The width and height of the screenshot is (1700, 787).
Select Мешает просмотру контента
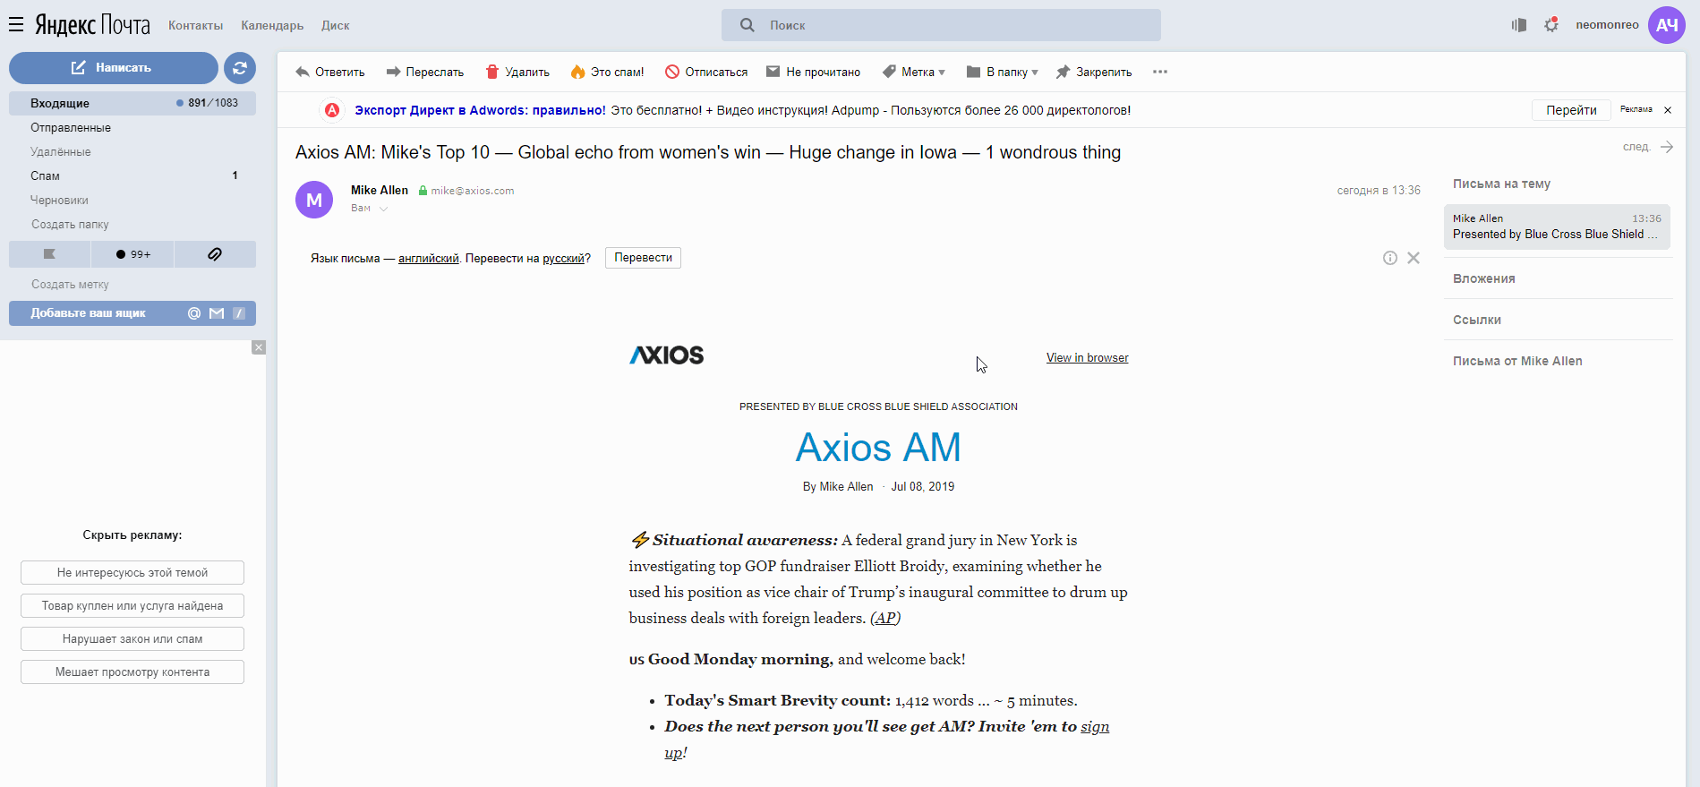point(132,672)
